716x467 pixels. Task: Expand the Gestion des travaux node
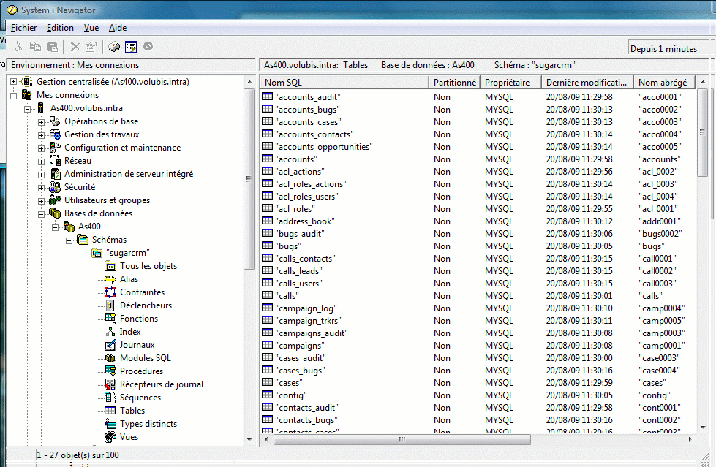click(41, 135)
